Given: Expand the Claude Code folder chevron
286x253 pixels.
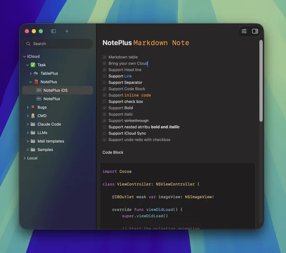Looking at the screenshot, I should click(x=27, y=124).
